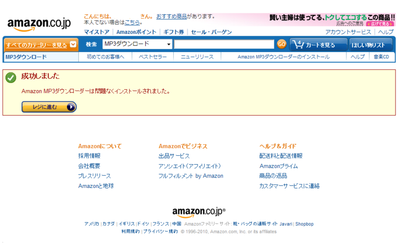Click the ヘルプ＆ガイド column heading
Screen dimensions: 397x248
point(278,146)
